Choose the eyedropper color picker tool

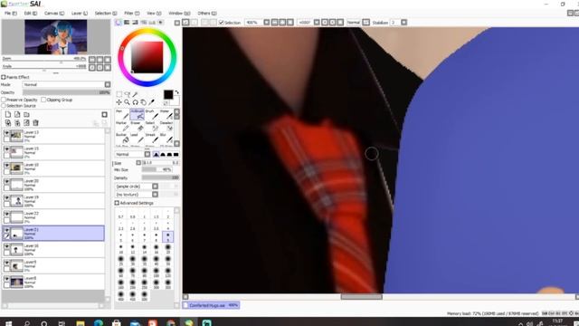151,102
